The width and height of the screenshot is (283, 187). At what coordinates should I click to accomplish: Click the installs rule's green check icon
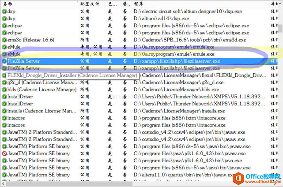[4, 111]
